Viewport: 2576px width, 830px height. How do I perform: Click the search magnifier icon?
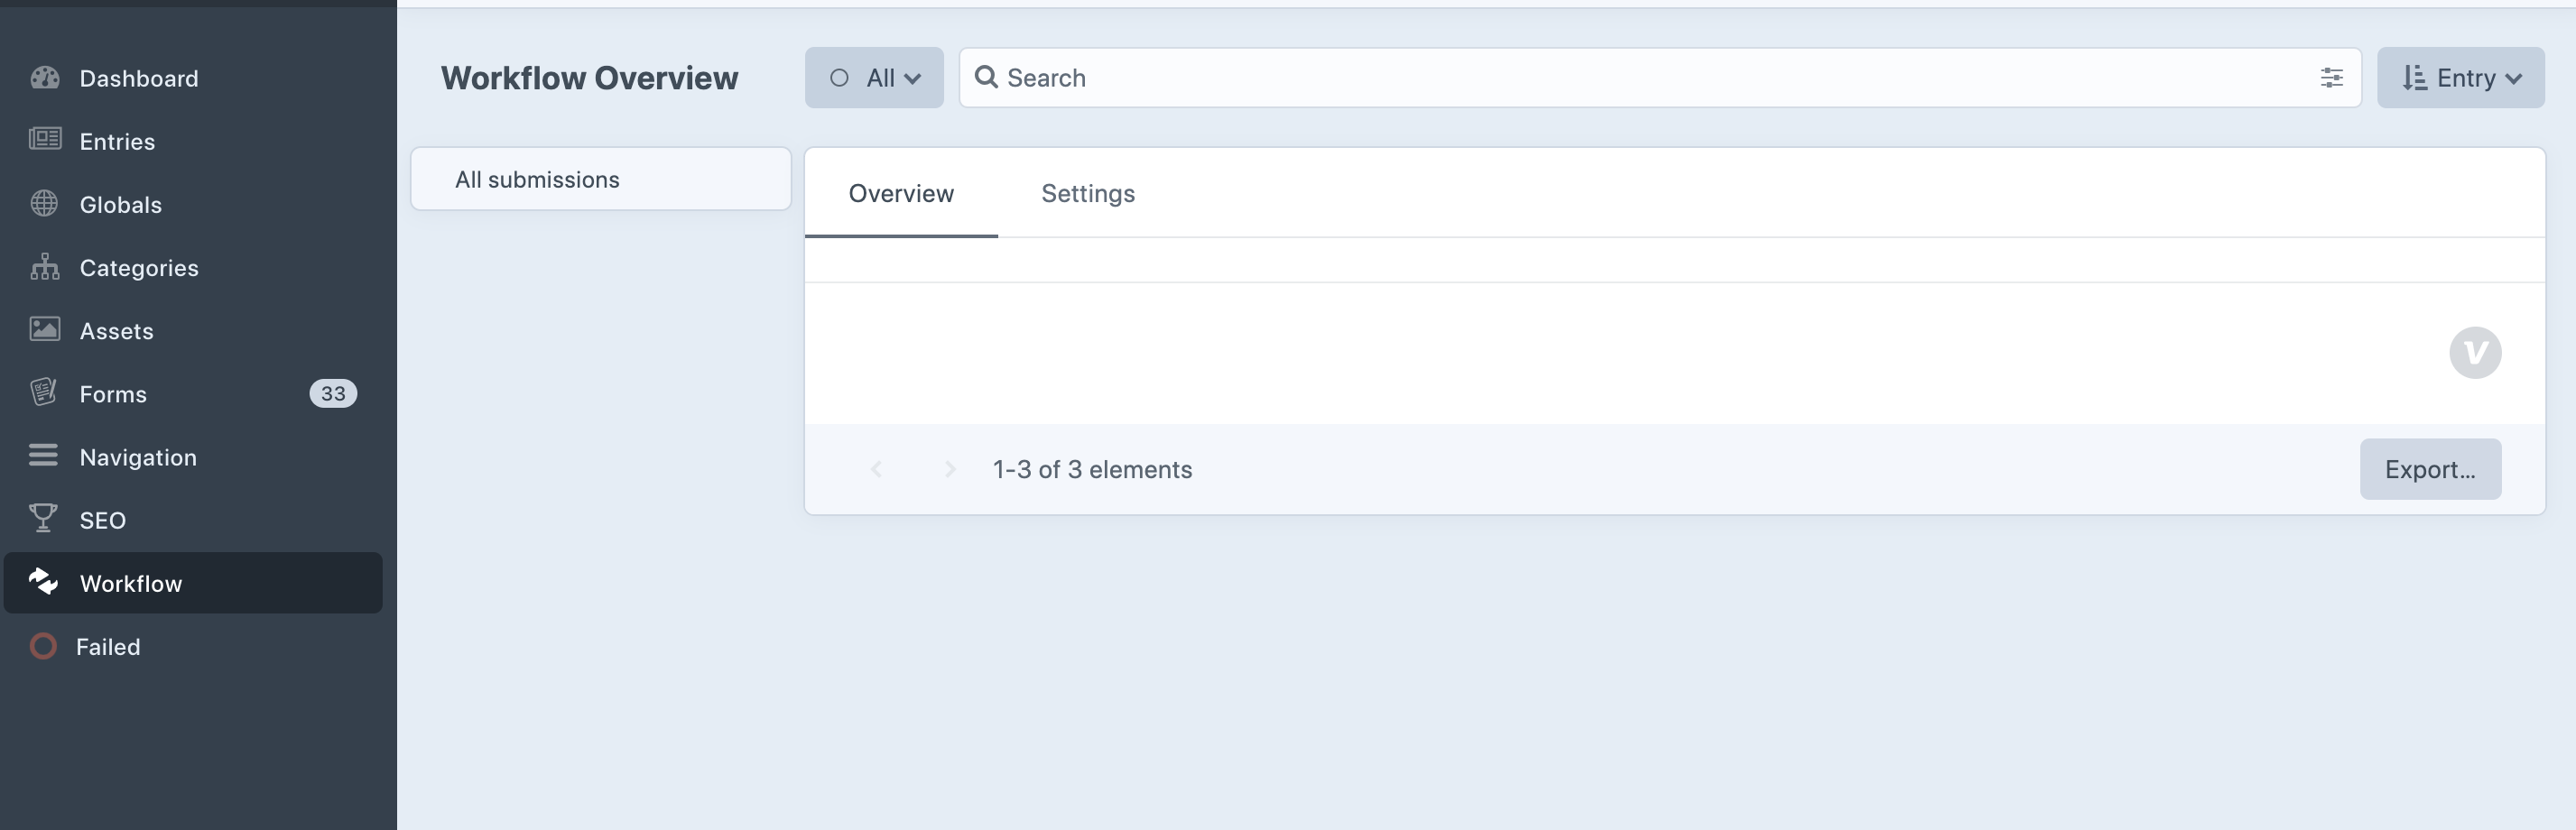coord(988,77)
